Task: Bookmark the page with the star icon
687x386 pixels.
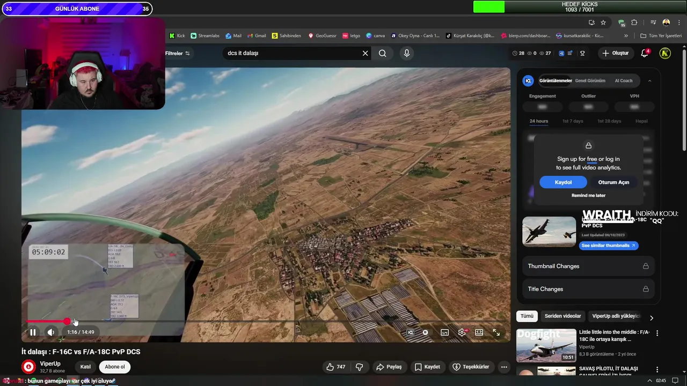Action: (x=603, y=23)
